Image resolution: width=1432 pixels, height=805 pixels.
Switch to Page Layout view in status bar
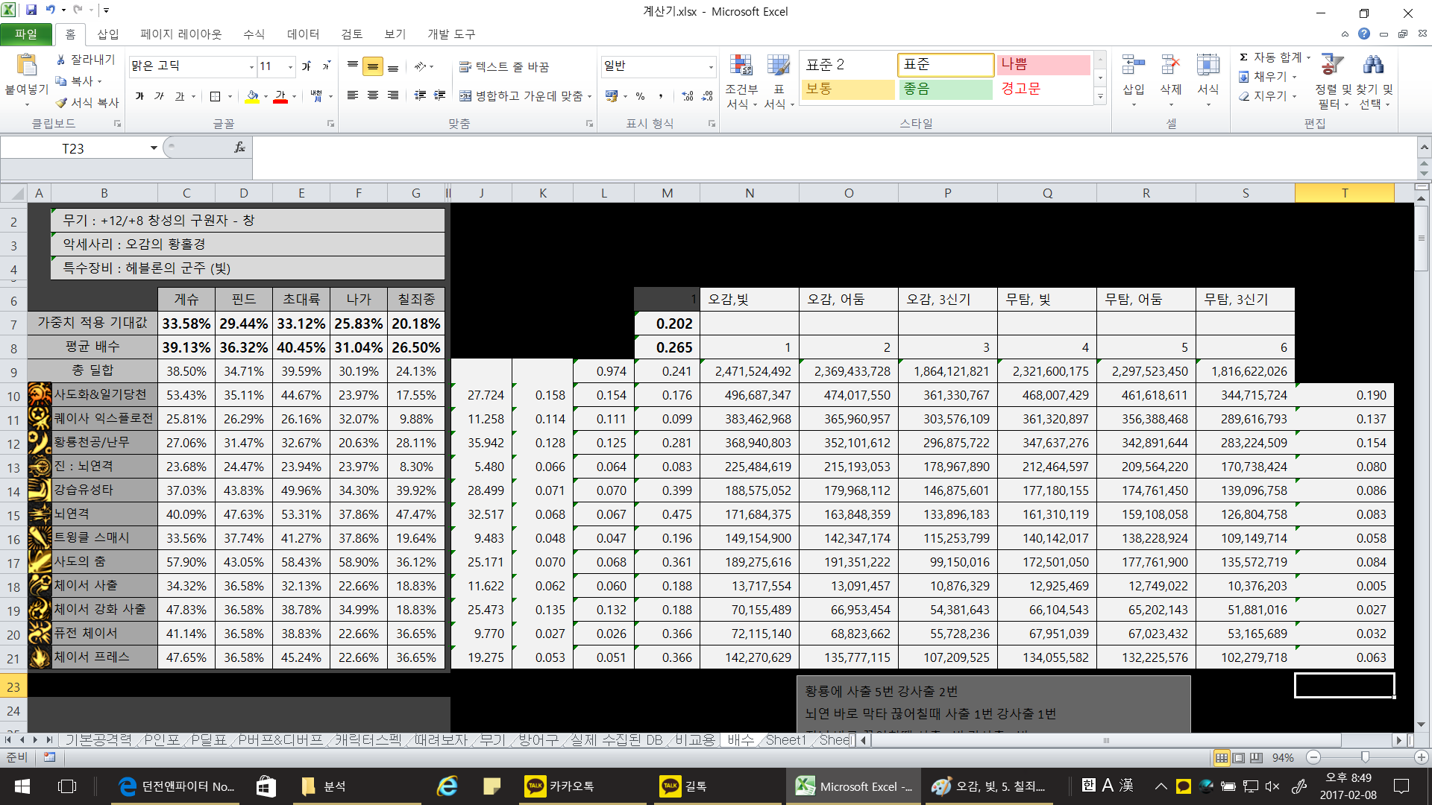pos(1239,757)
